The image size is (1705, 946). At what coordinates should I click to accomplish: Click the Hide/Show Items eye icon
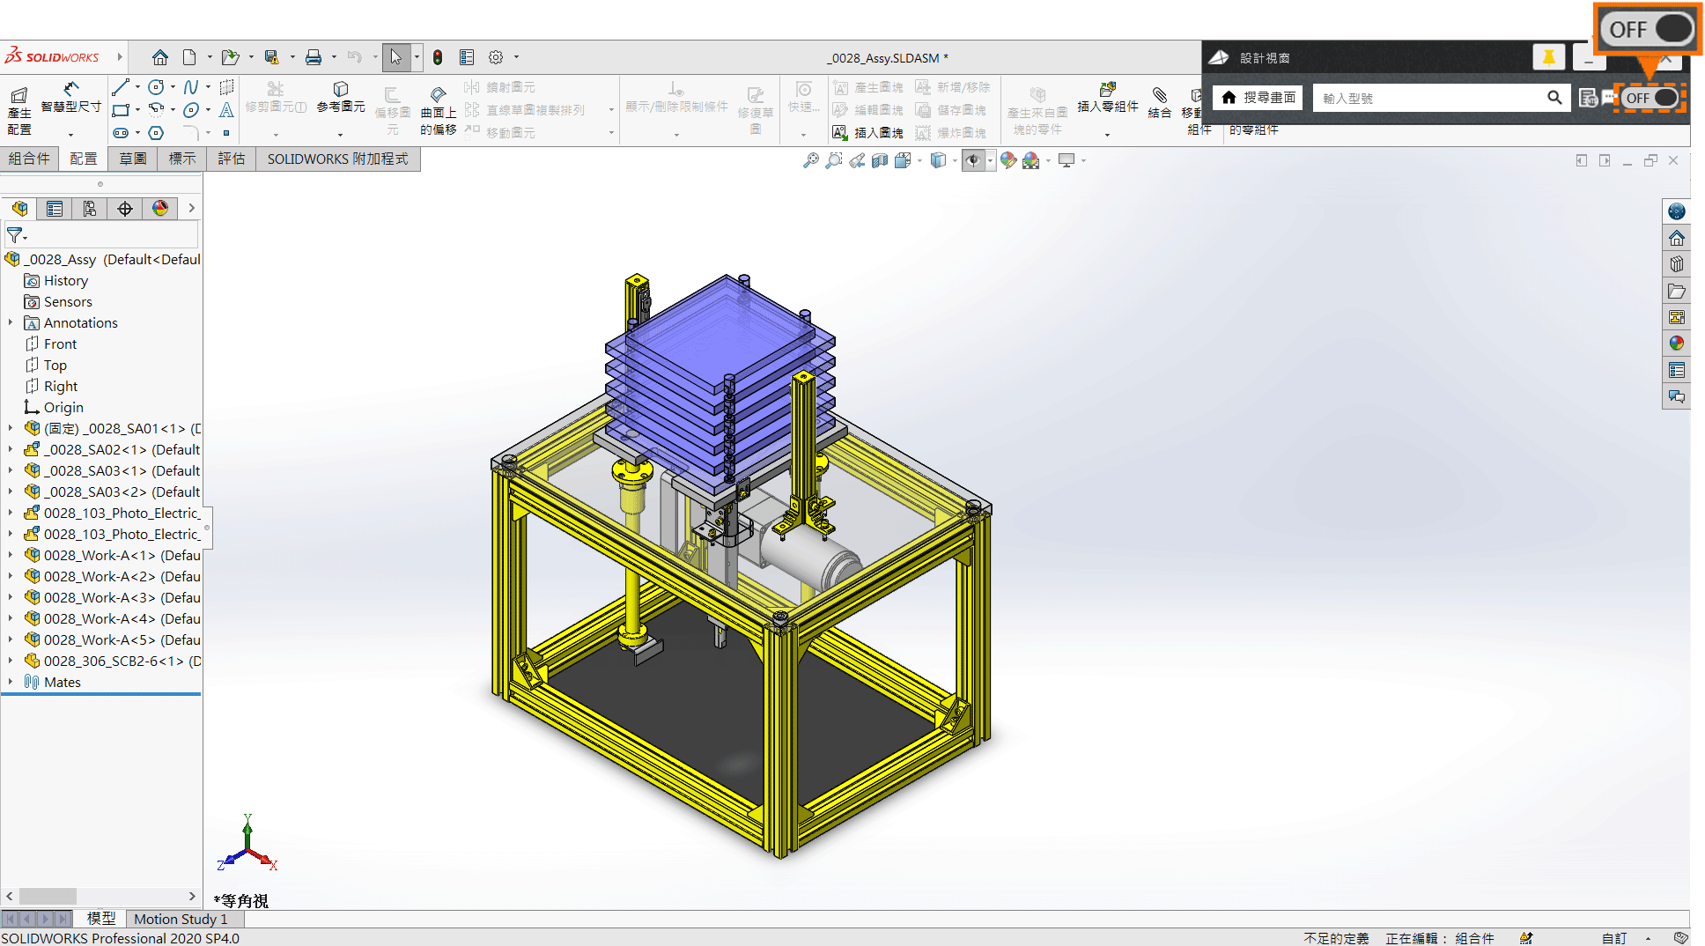click(x=975, y=160)
